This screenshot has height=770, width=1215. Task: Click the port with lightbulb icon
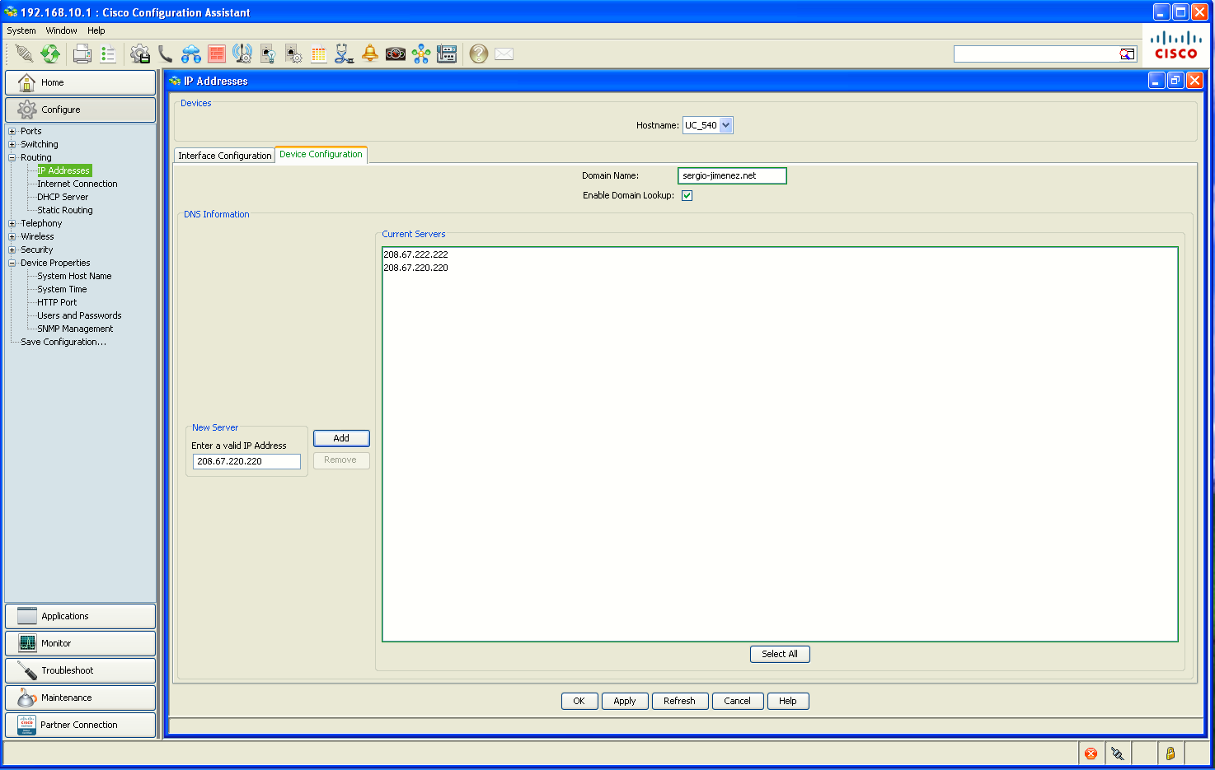point(268,54)
